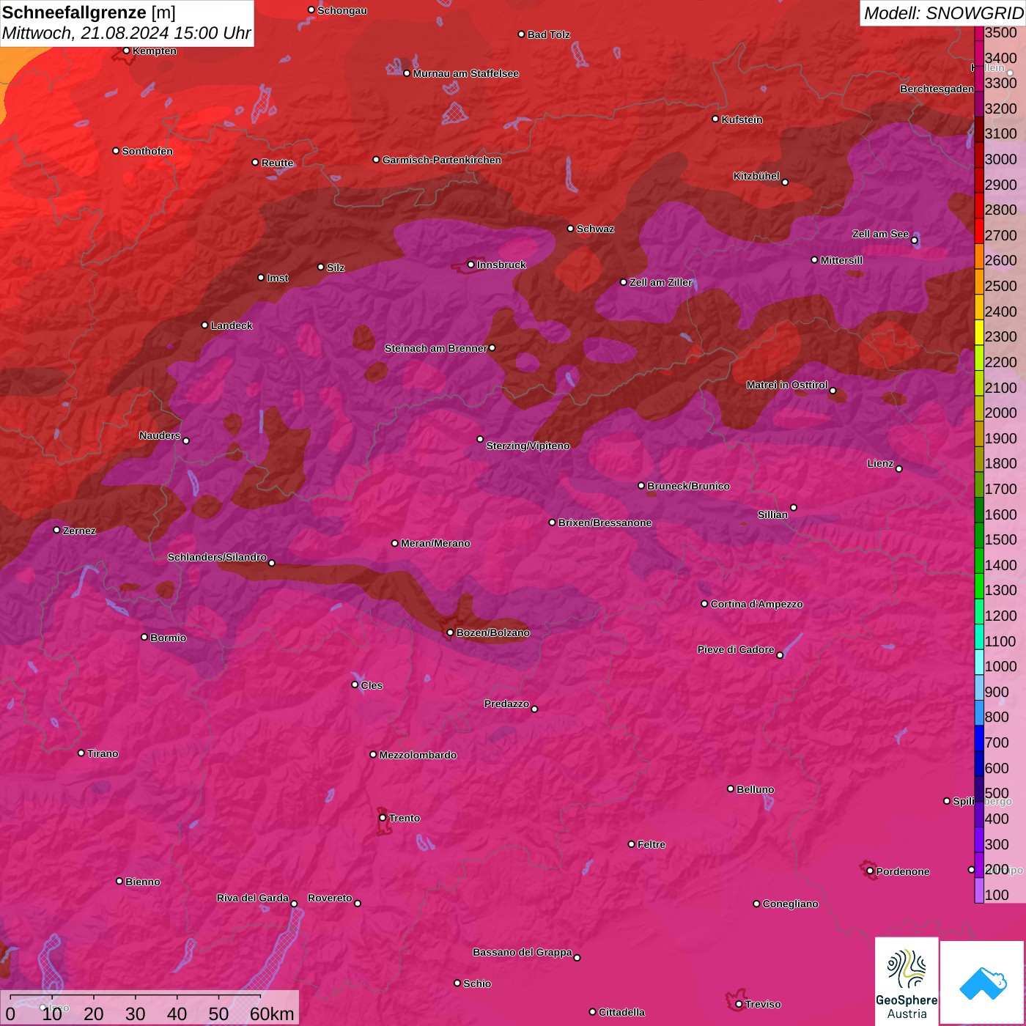
Task: Click the Modell: SNOWGRID label
Action: coord(943,13)
